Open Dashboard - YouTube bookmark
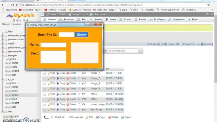This screenshot has width=217, height=122. 31,10
